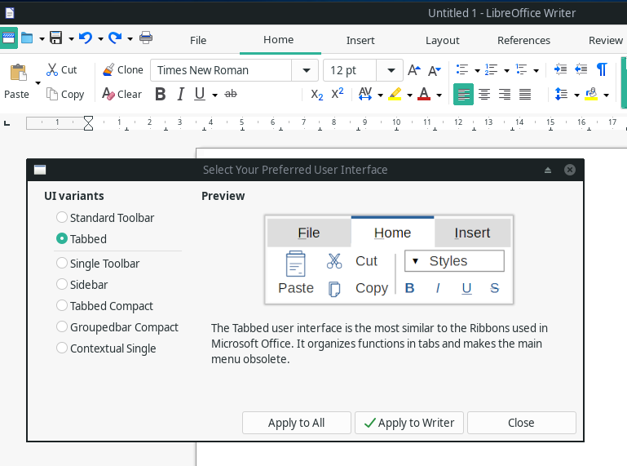The height and width of the screenshot is (466, 627).
Task: Click the Open folder icon
Action: 27,38
